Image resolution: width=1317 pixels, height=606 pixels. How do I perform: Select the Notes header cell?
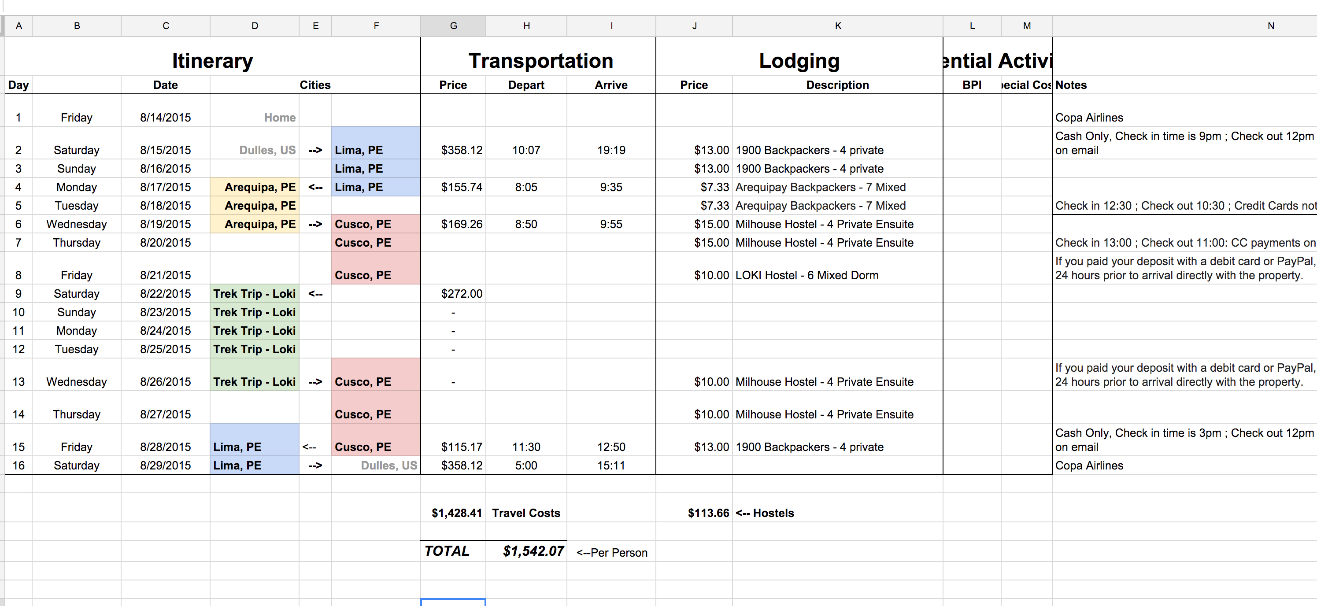(1071, 85)
